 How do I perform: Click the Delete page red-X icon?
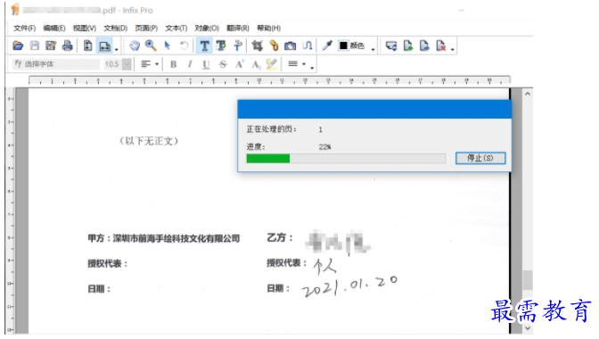click(x=441, y=45)
